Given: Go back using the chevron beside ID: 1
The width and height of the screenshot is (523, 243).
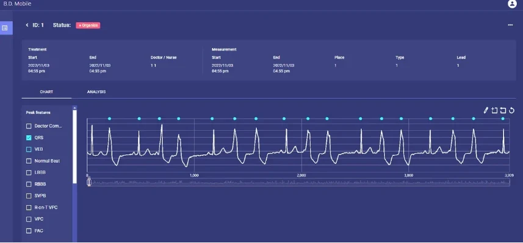Looking at the screenshot, I should pos(27,25).
